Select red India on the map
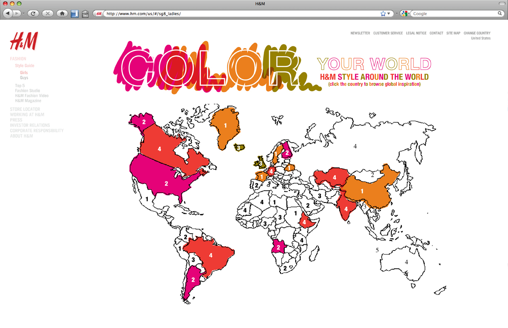Screen dimensions: 508x328 tap(346, 209)
